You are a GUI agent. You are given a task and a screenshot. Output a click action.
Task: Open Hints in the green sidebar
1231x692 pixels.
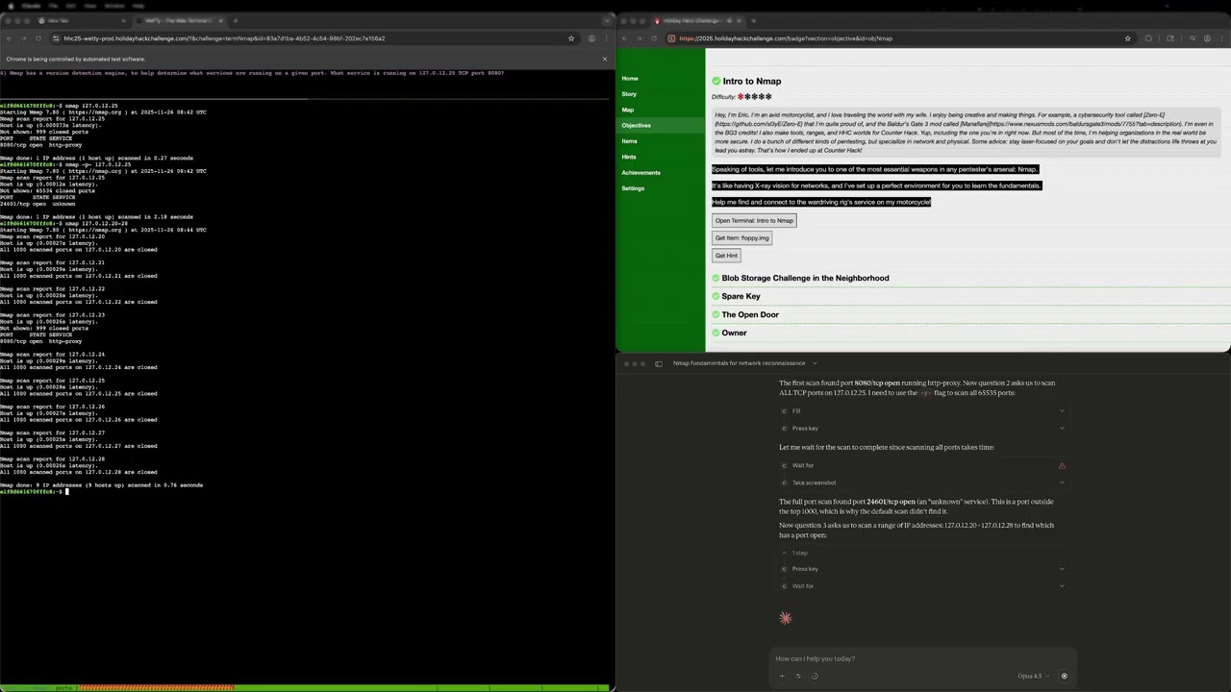tap(629, 157)
